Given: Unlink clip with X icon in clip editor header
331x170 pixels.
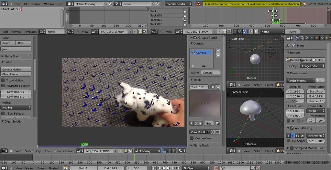Looking at the screenshot, I should coord(130,151).
